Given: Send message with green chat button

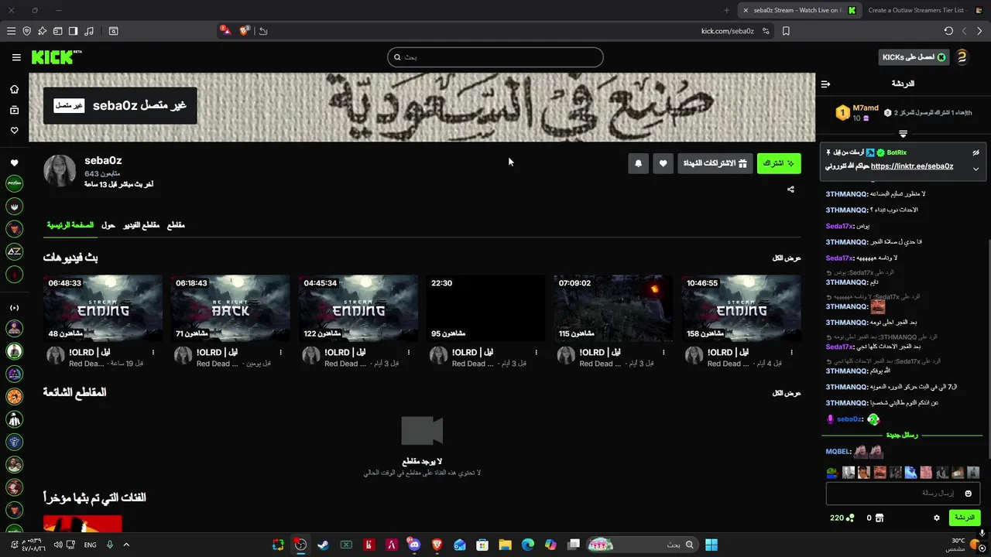Looking at the screenshot, I should point(964,518).
